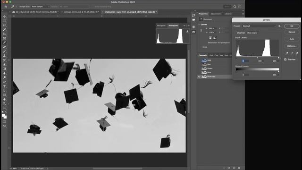Click the input levels white point slider
302x170 pixels.
tap(278, 58)
